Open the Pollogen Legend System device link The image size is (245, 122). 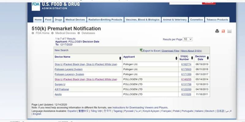click(69, 69)
